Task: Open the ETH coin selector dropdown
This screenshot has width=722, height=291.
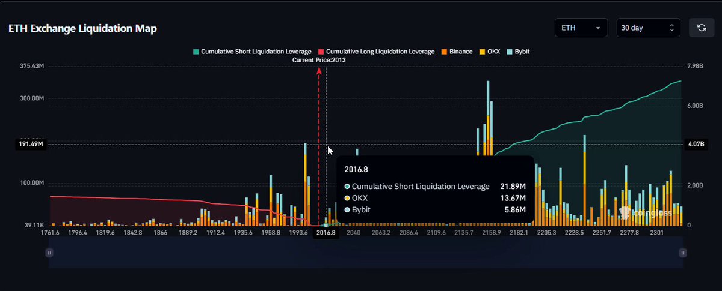Action: [x=582, y=28]
